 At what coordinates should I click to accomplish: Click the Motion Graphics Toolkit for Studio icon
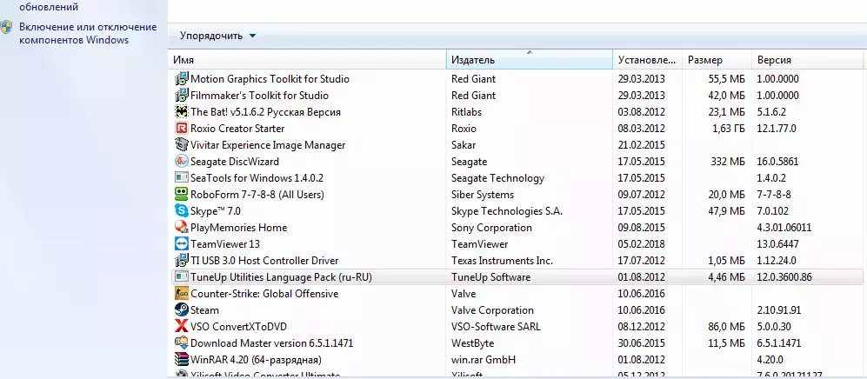[x=182, y=78]
